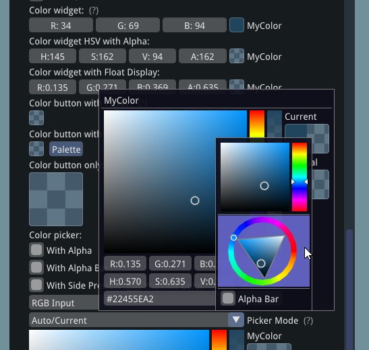Click the rainbow hue strip in context menu
Viewport: 369px width, 350px height.
(x=300, y=177)
